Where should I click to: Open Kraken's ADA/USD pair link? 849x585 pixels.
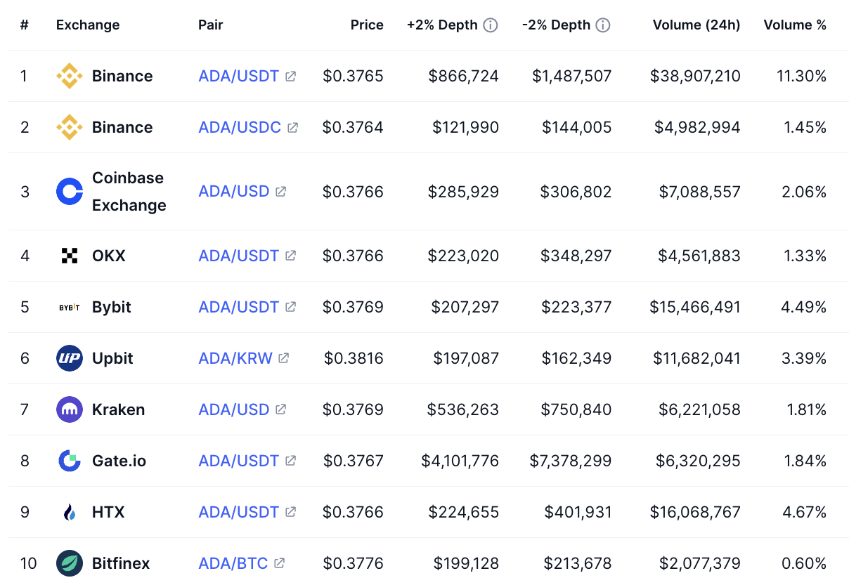click(x=234, y=409)
